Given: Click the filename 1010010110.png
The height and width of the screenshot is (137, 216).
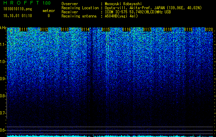Looking at the screenshot, I should [x=18, y=9].
